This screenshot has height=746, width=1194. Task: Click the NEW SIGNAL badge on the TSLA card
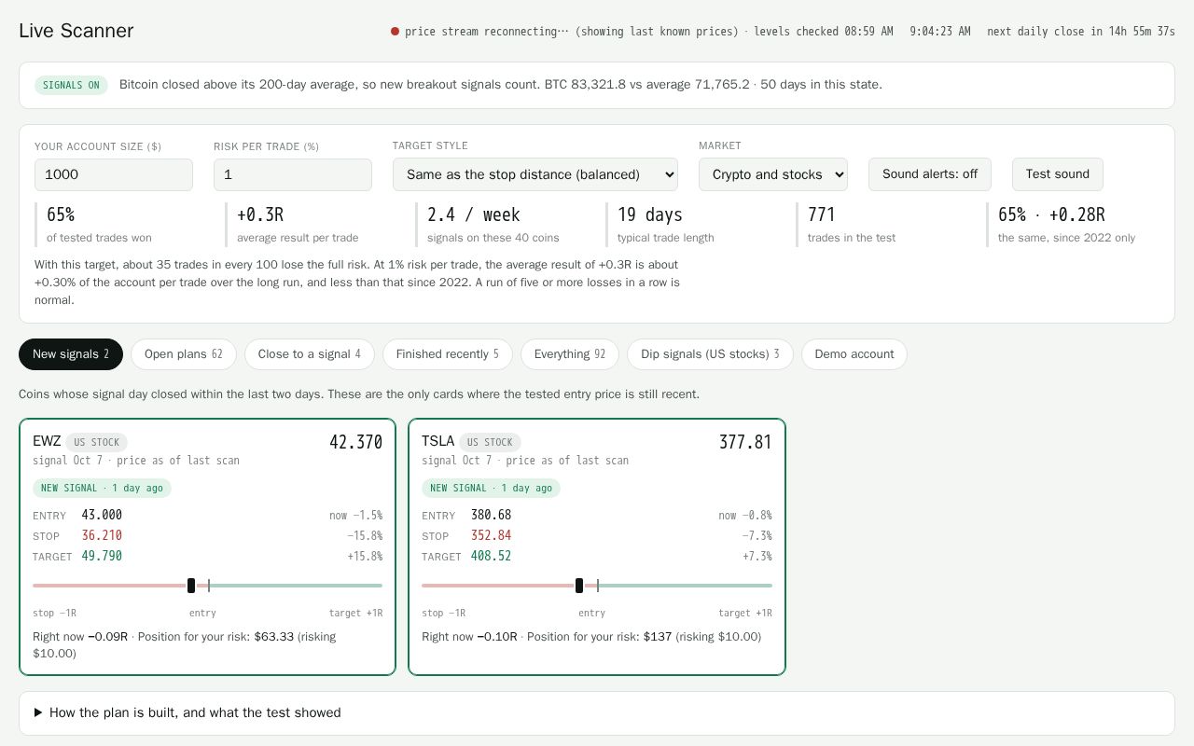pos(491,488)
